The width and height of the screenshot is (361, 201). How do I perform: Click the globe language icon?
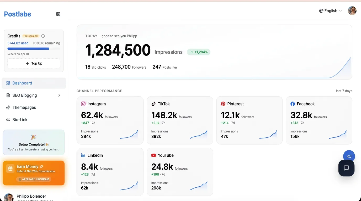click(x=321, y=11)
